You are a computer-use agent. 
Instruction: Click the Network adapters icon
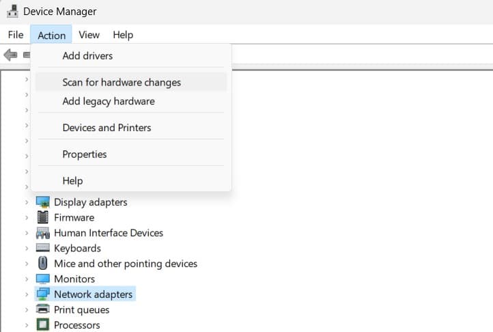click(43, 294)
